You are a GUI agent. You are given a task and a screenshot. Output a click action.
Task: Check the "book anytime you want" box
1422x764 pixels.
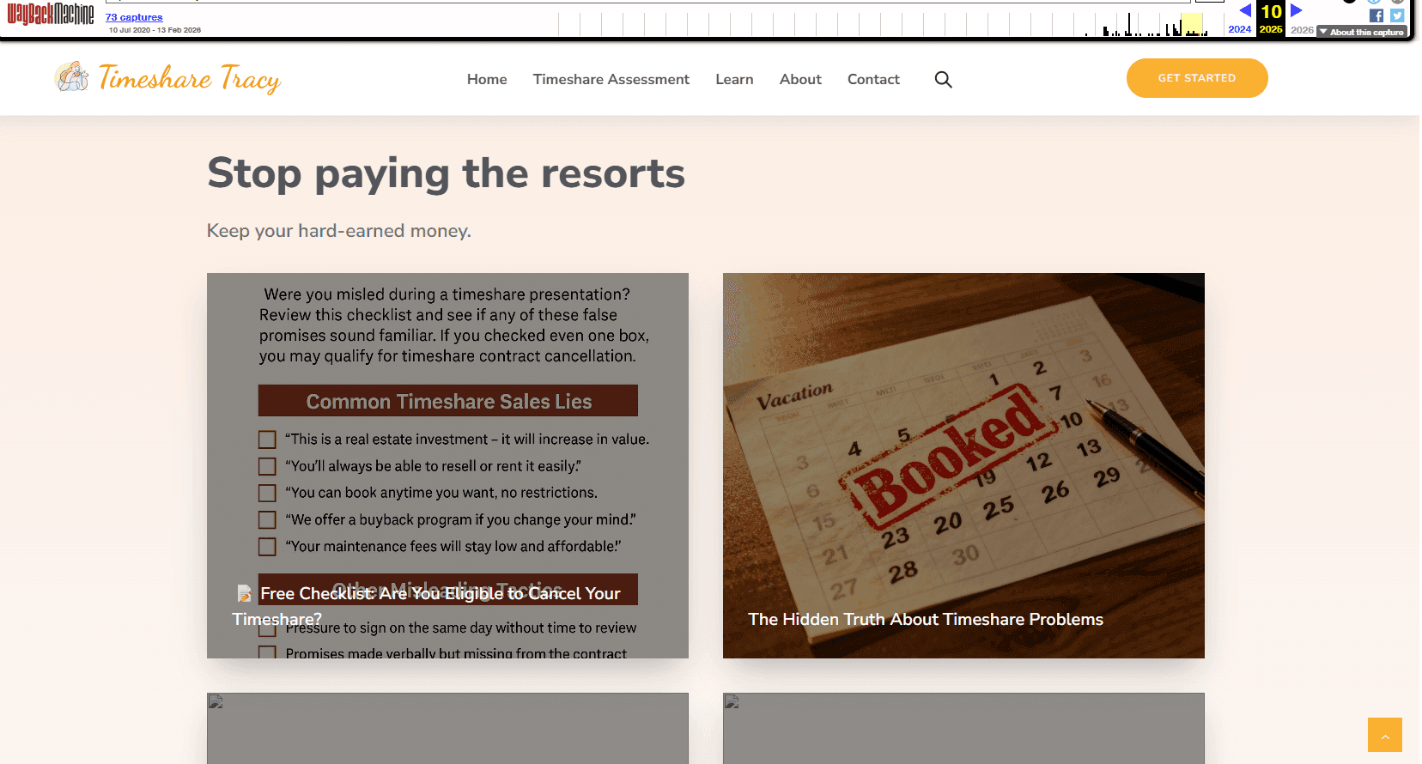pos(267,494)
